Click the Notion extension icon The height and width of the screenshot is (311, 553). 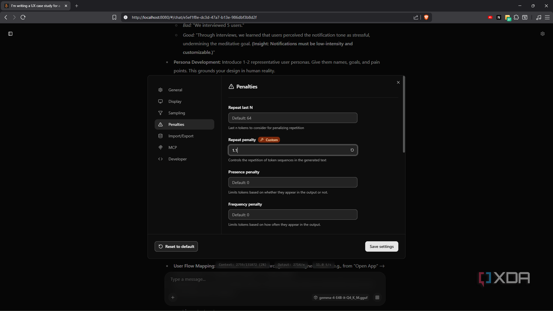499,17
